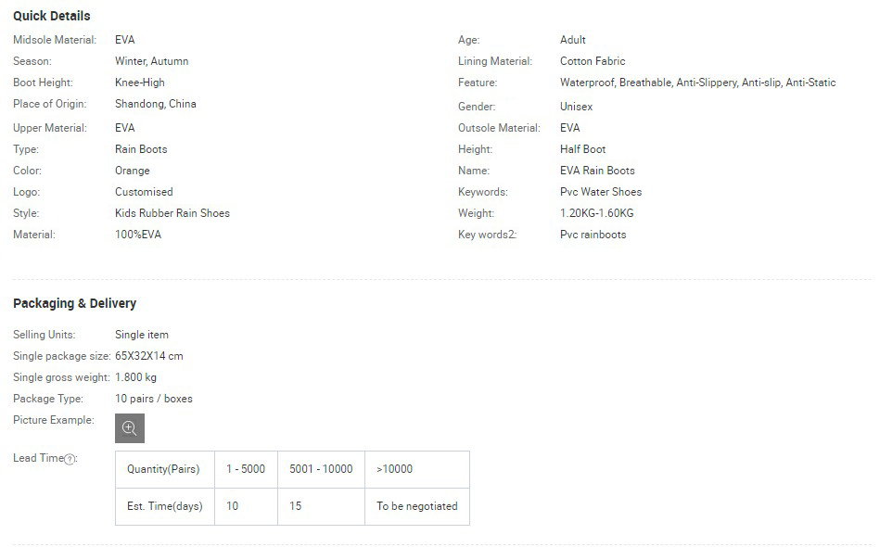Click the 'Pvc rainboots' Key words2 value
The height and width of the screenshot is (547, 880).
click(593, 235)
